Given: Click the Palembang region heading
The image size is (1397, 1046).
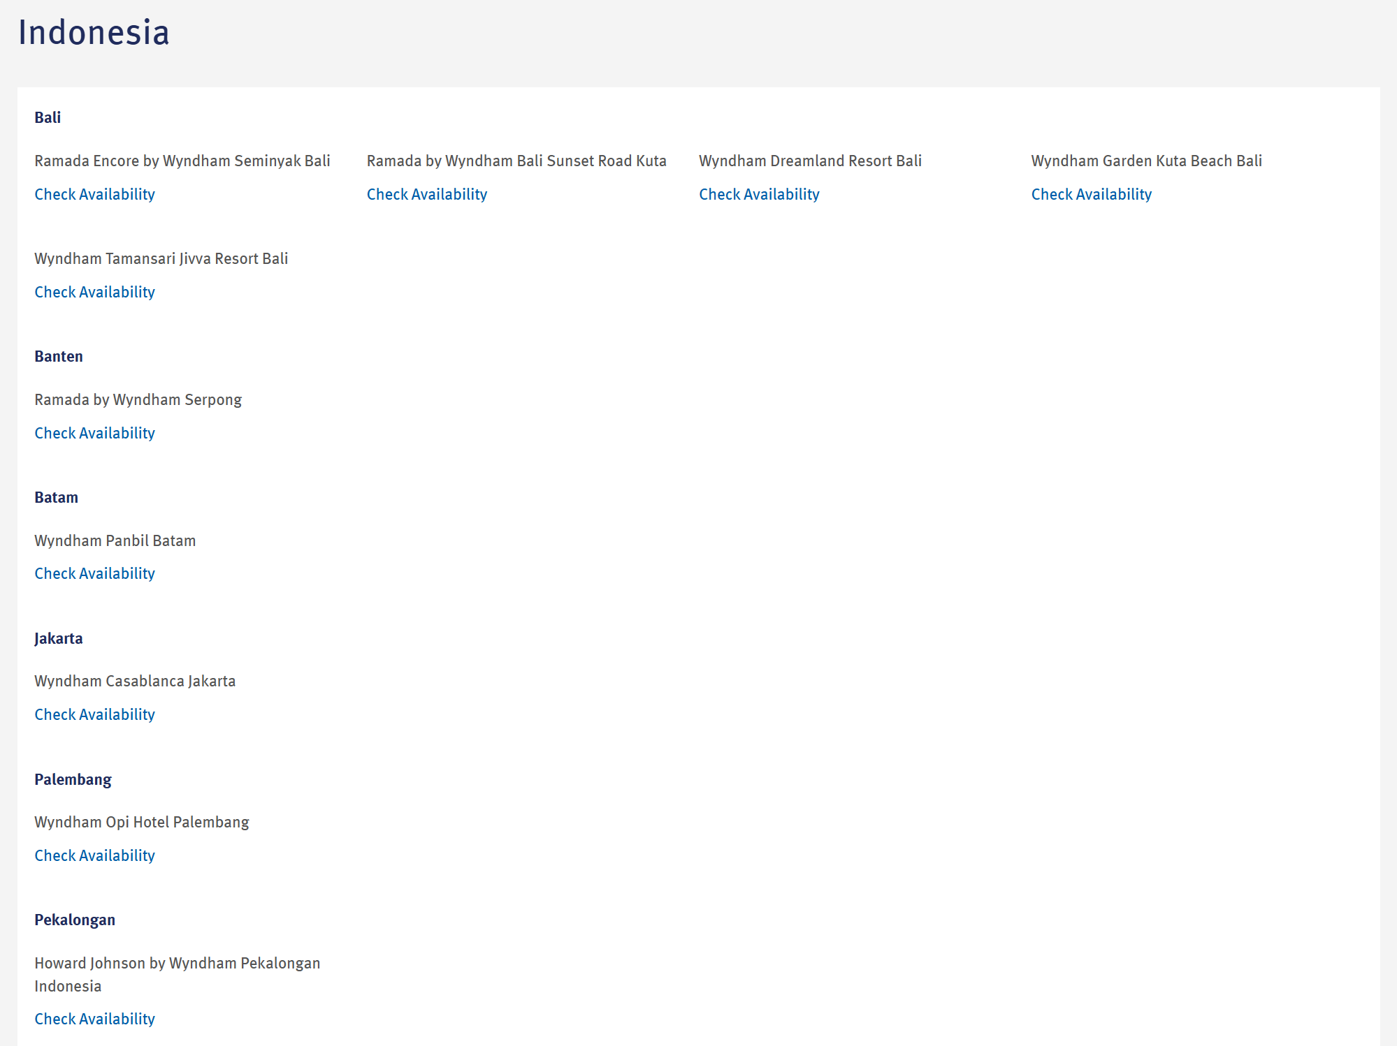Looking at the screenshot, I should click(x=73, y=779).
